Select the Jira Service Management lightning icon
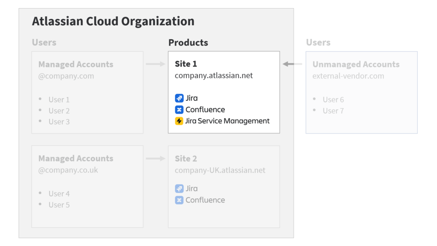The height and width of the screenshot is (246, 437). (x=179, y=121)
